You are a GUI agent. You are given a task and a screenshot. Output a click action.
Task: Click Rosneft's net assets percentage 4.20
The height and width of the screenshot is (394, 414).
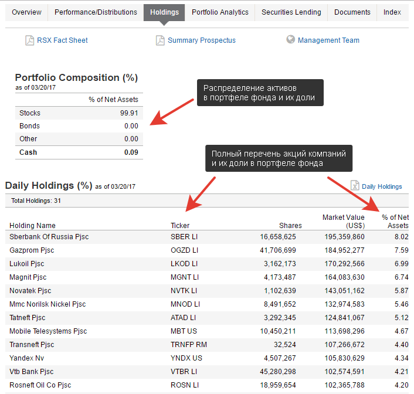point(402,385)
